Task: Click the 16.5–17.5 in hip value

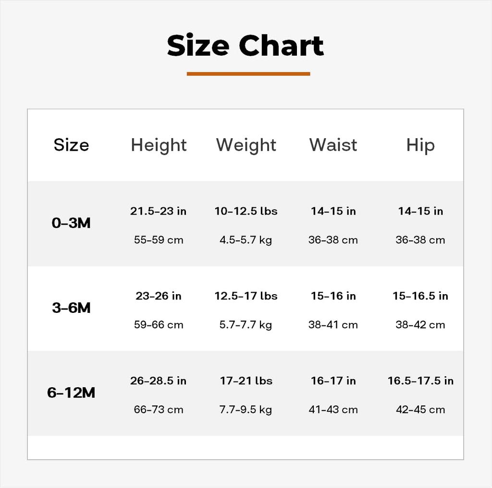Action: tap(420, 381)
